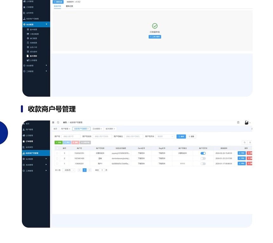The height and width of the screenshot is (243, 273).
Task: Click the 重置 reset button
Action: (x=191, y=137)
